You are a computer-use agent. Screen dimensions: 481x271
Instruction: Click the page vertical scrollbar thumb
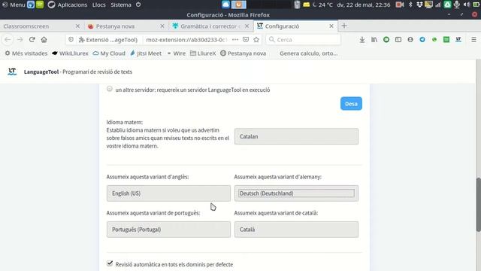coord(478,205)
